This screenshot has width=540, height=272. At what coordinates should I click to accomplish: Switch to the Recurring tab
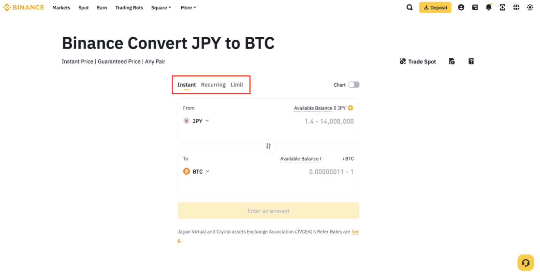[x=213, y=85]
